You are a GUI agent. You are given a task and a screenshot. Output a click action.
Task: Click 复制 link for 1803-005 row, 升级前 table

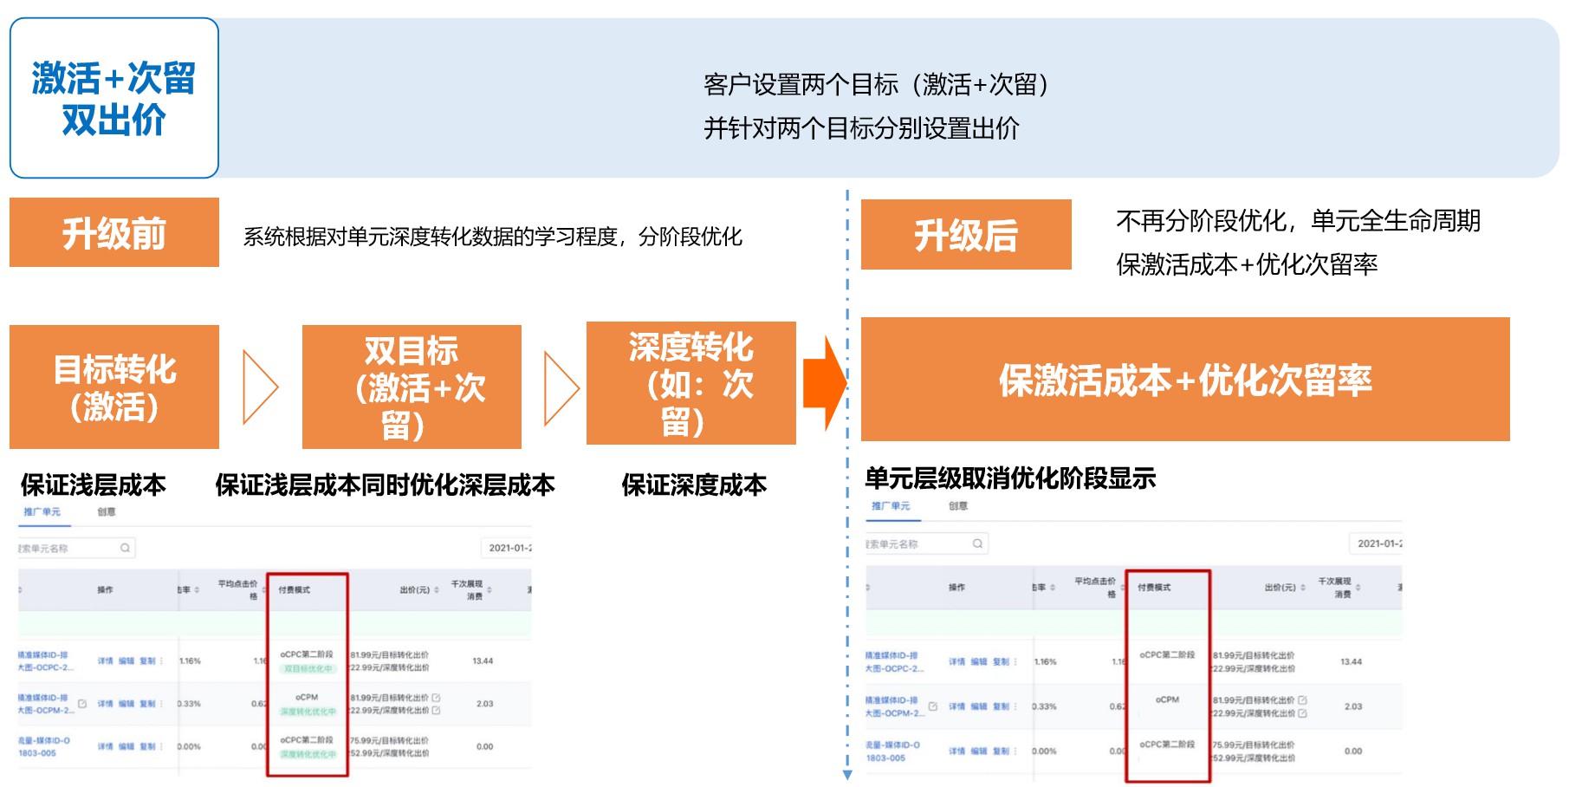(147, 746)
